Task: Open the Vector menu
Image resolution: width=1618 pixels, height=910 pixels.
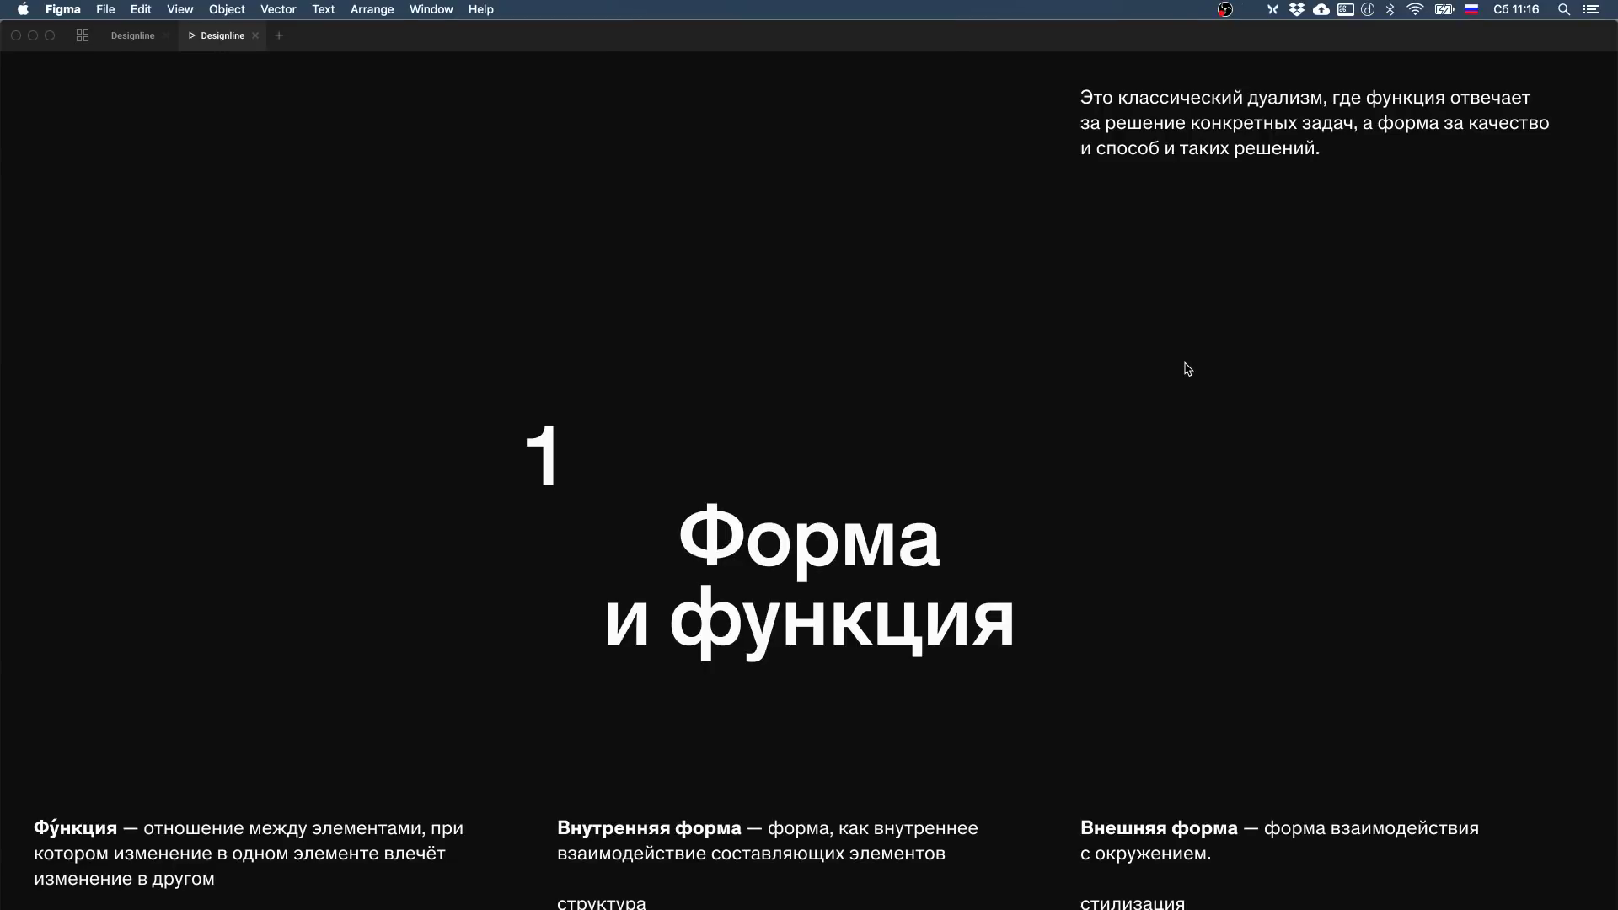Action: pos(278,9)
